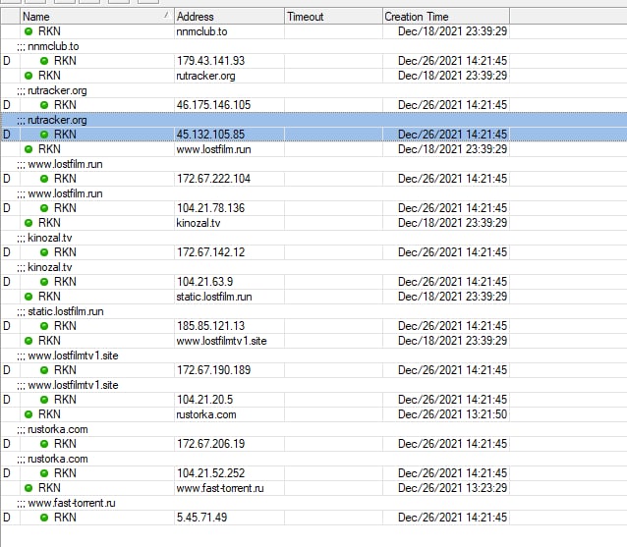Click the ';;; nnmclub.to' comment row
Viewport: 627px width, 547px height.
pos(313,46)
